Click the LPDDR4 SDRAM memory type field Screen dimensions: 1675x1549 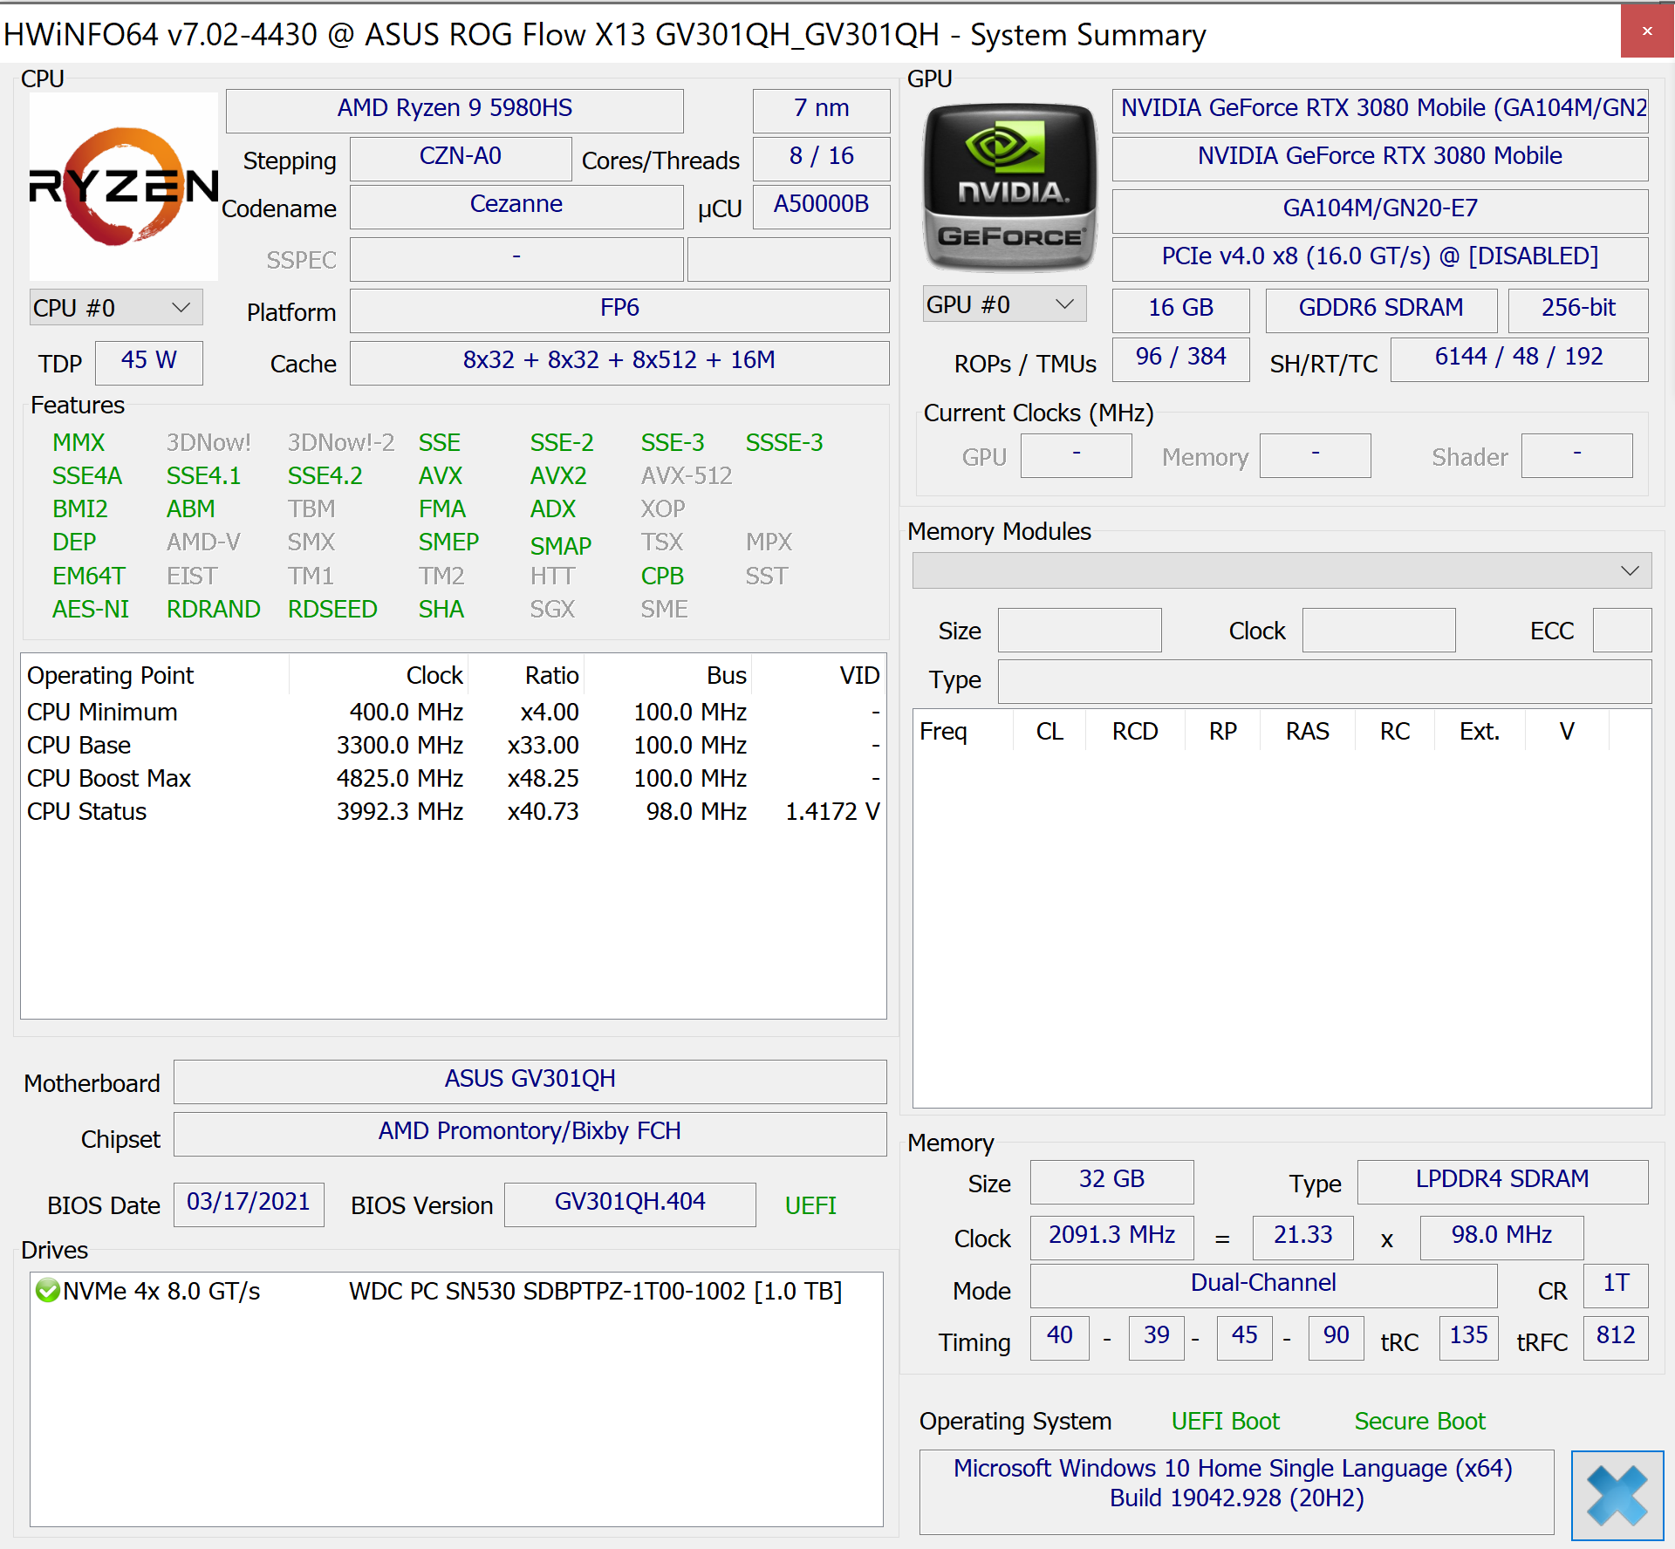(1502, 1181)
